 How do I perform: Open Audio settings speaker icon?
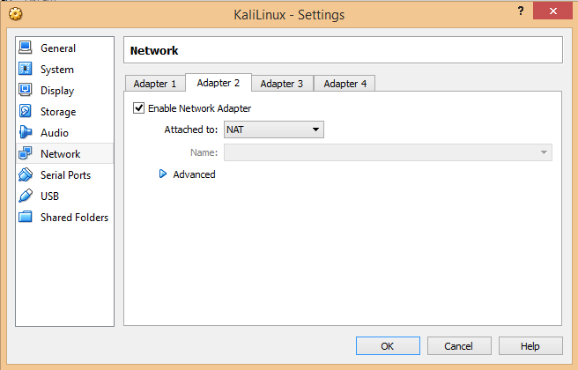point(25,132)
